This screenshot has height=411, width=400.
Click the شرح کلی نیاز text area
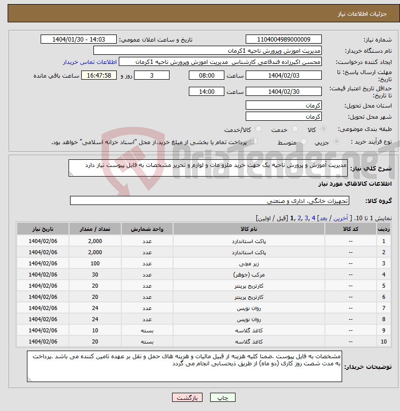pos(208,168)
